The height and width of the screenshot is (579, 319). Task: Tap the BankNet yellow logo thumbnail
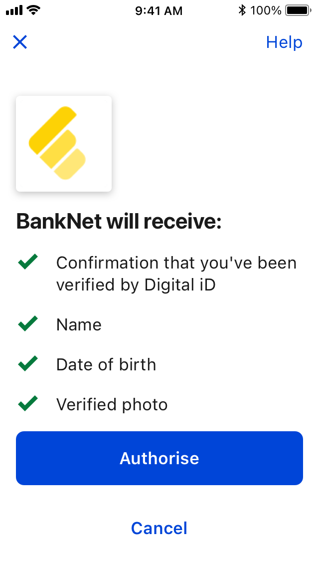64,144
